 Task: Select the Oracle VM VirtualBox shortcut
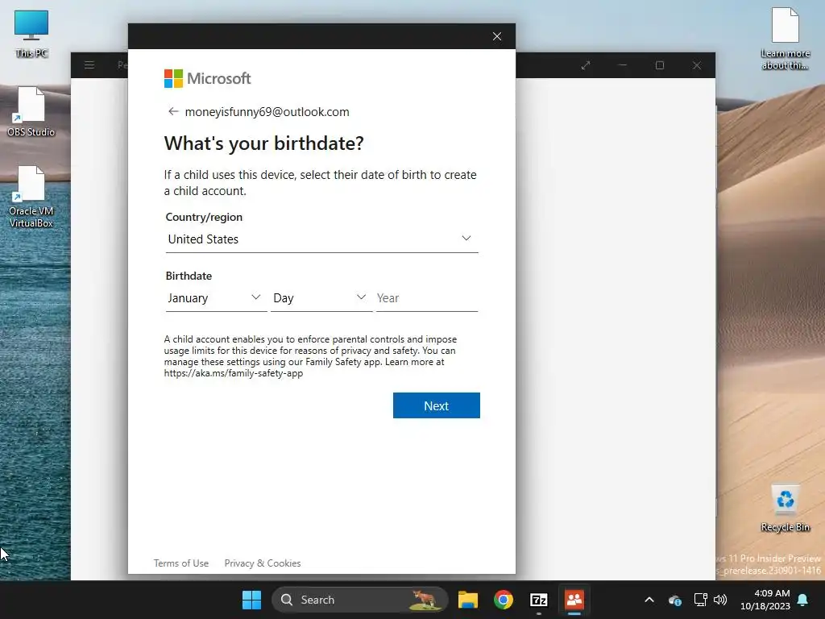31,197
